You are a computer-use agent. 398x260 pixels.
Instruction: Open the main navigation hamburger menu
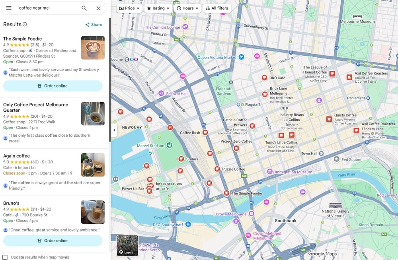8,8
